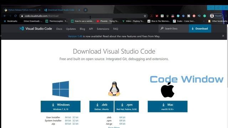Click the Pocket extension icon
Screen dimensions: 228x128
(x=162, y=16)
